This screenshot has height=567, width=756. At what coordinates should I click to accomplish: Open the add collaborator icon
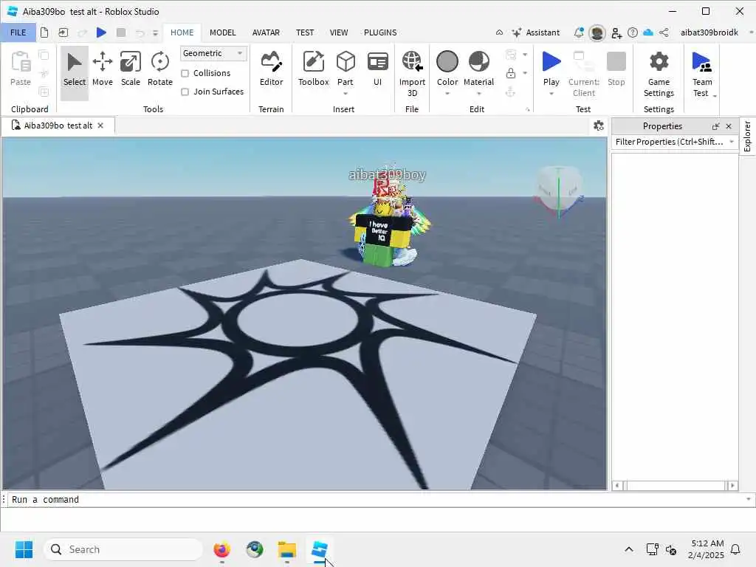[616, 32]
